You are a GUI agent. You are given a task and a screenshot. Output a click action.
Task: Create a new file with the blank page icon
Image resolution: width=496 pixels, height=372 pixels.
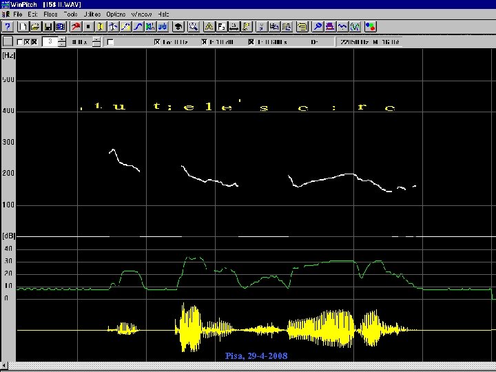(23, 27)
